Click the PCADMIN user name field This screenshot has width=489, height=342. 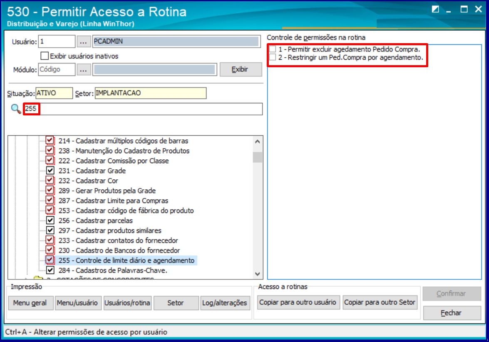click(176, 42)
